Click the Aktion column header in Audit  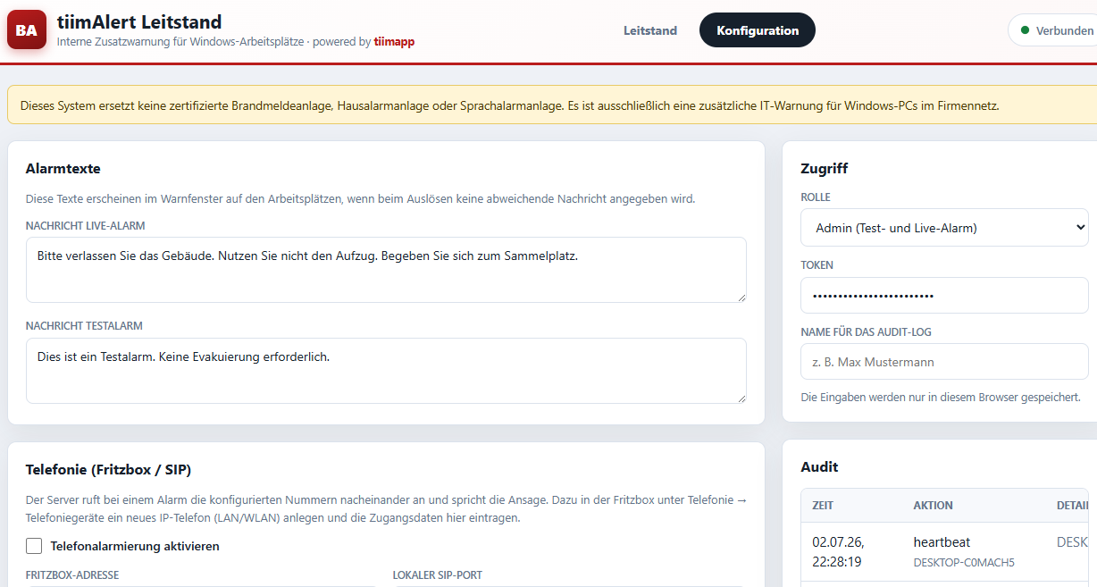(x=933, y=506)
